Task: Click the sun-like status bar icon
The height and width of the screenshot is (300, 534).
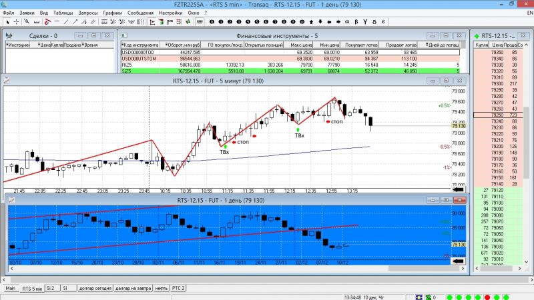Action: point(419,297)
